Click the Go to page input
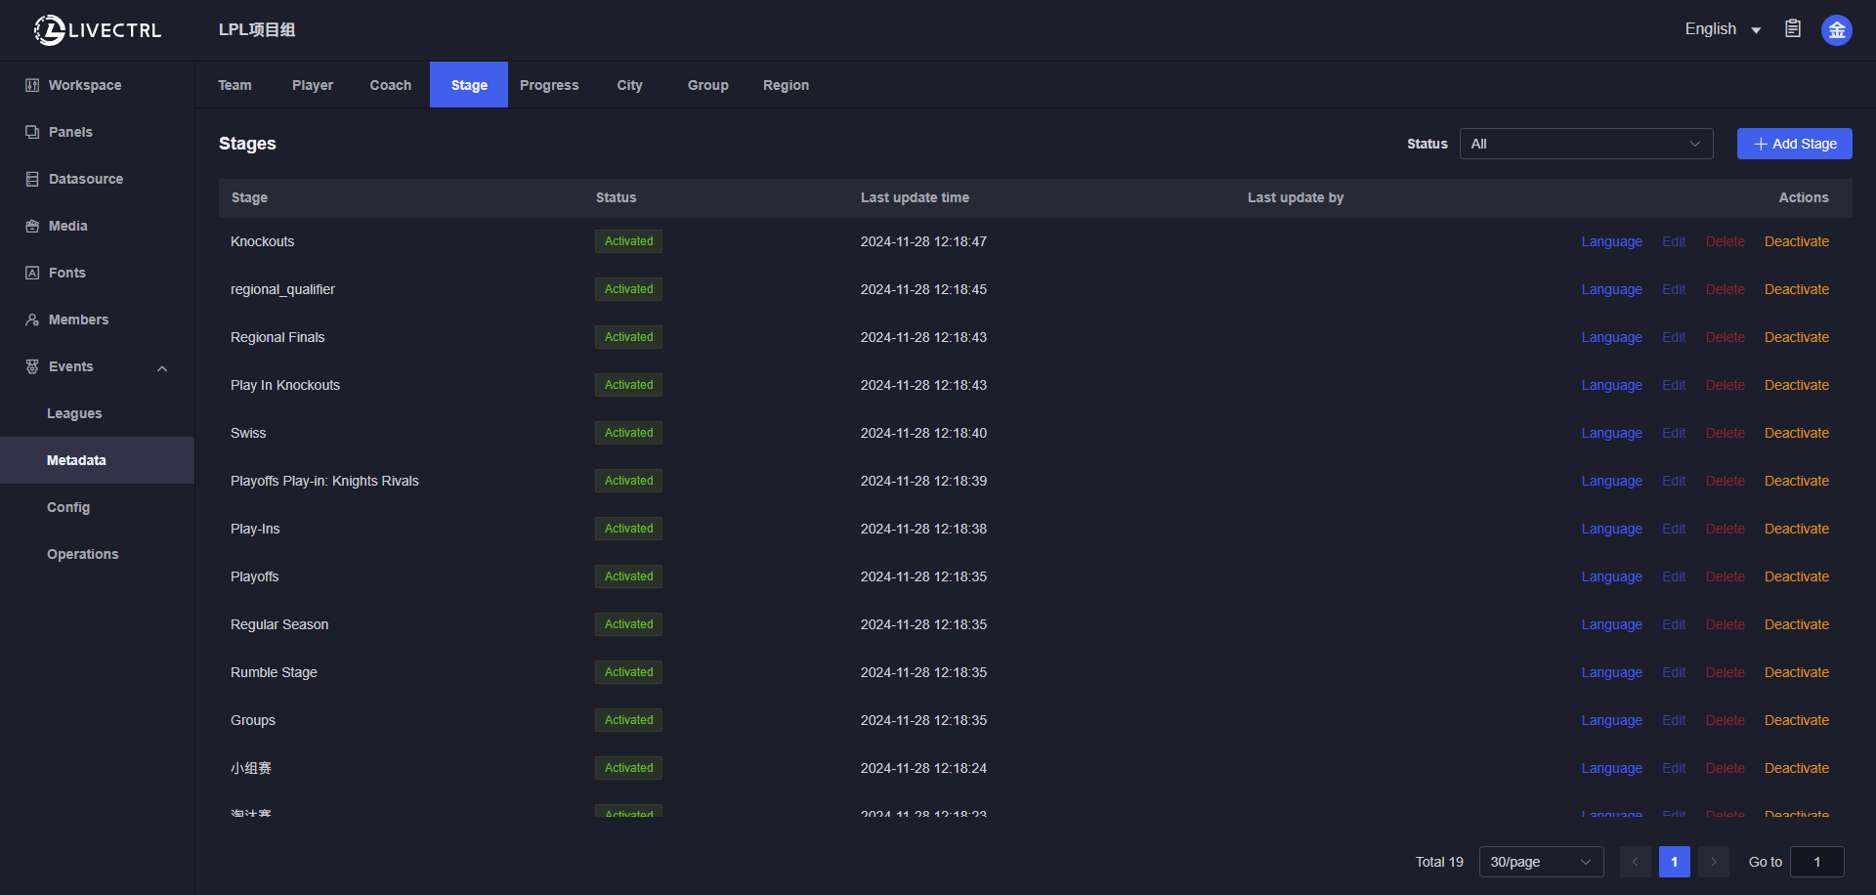 point(1816,862)
